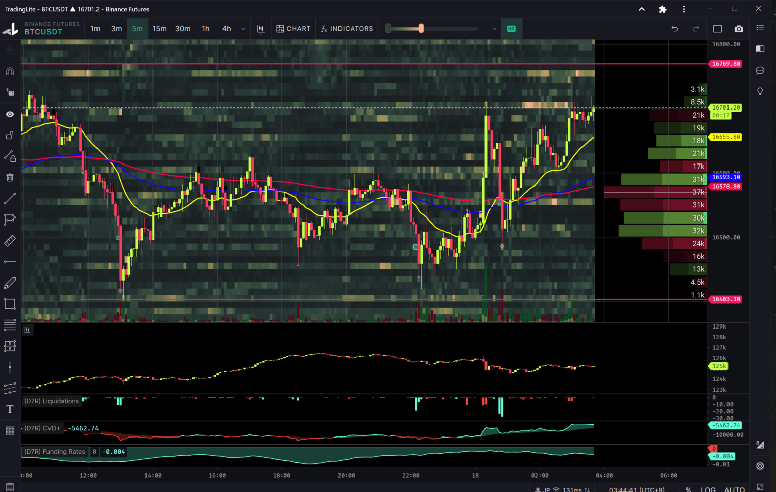Open the INDICATORS panel
776x492 pixels.
[x=347, y=29]
